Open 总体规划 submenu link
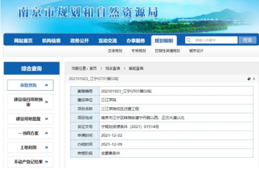 [115, 51]
